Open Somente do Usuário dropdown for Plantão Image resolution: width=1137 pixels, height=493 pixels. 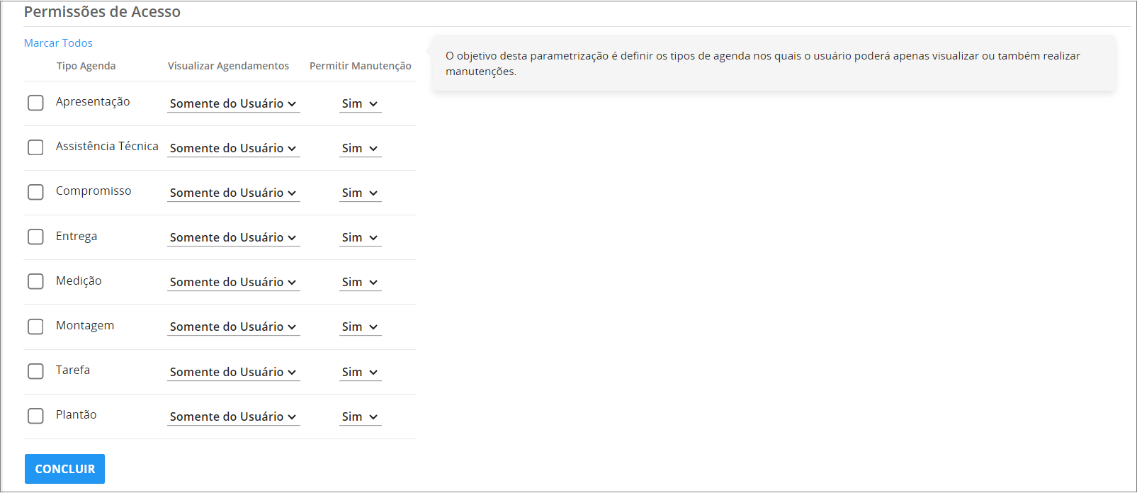point(234,416)
